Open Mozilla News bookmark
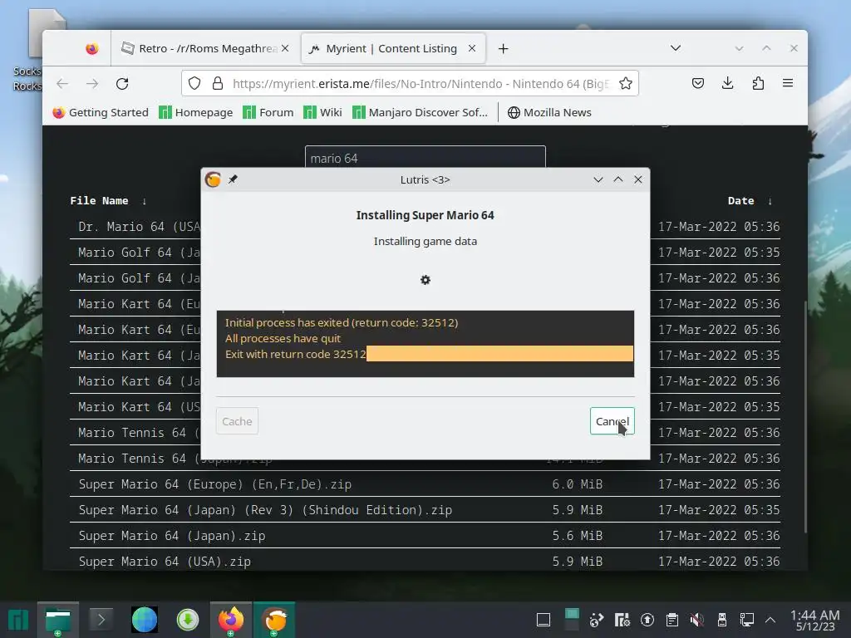This screenshot has height=638, width=851. [549, 112]
